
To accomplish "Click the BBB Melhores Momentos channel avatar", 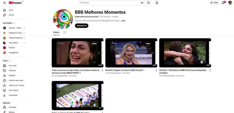I will (x=63, y=19).
